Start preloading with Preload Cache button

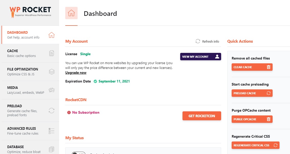coord(252,93)
